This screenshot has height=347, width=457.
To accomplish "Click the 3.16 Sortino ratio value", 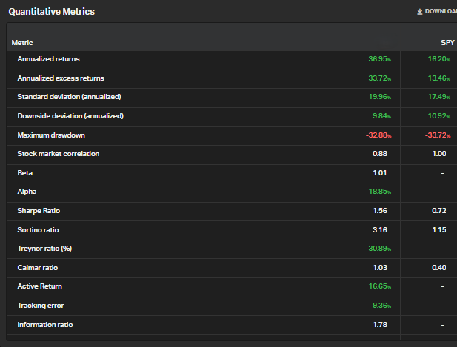I will [x=380, y=230].
